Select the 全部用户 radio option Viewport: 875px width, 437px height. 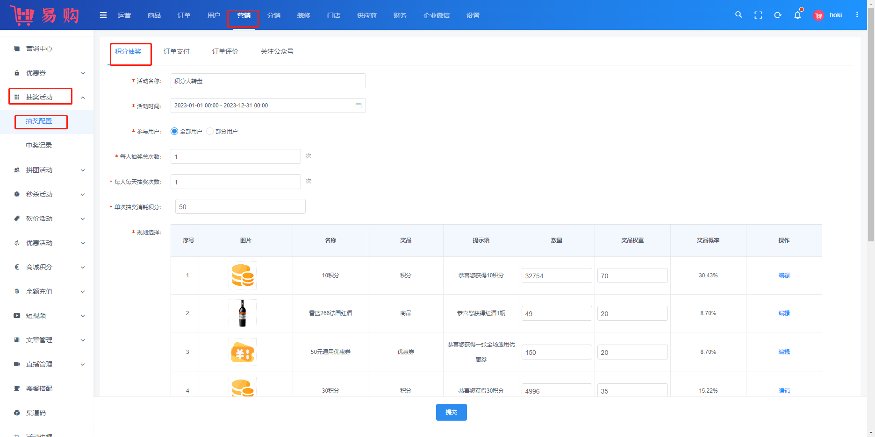[x=174, y=132]
